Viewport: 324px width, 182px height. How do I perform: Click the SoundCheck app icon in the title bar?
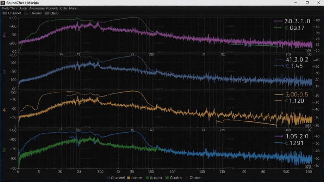3,3
